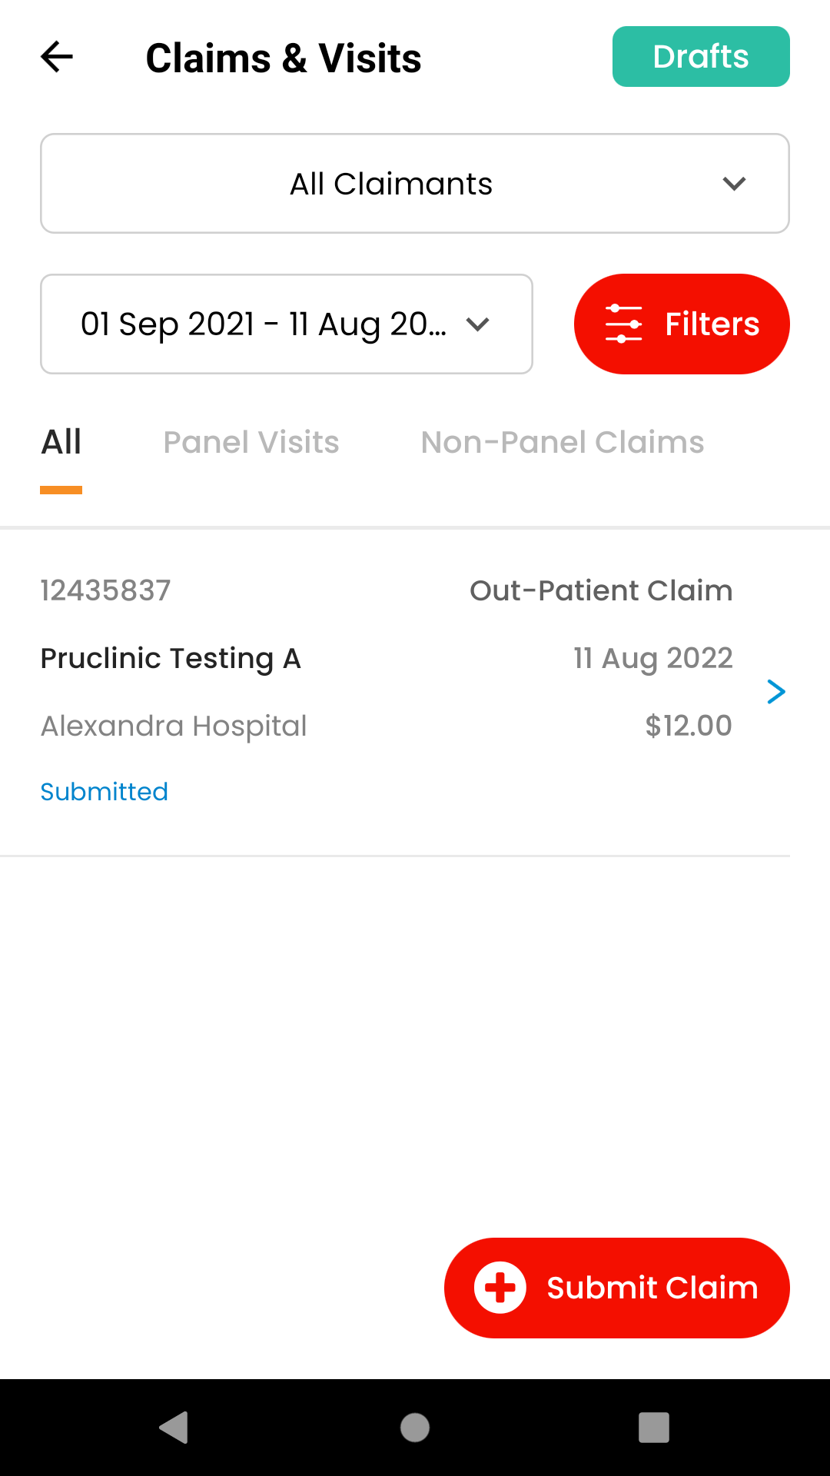This screenshot has width=830, height=1476.
Task: Tap the filter sliders icon
Action: [x=623, y=324]
